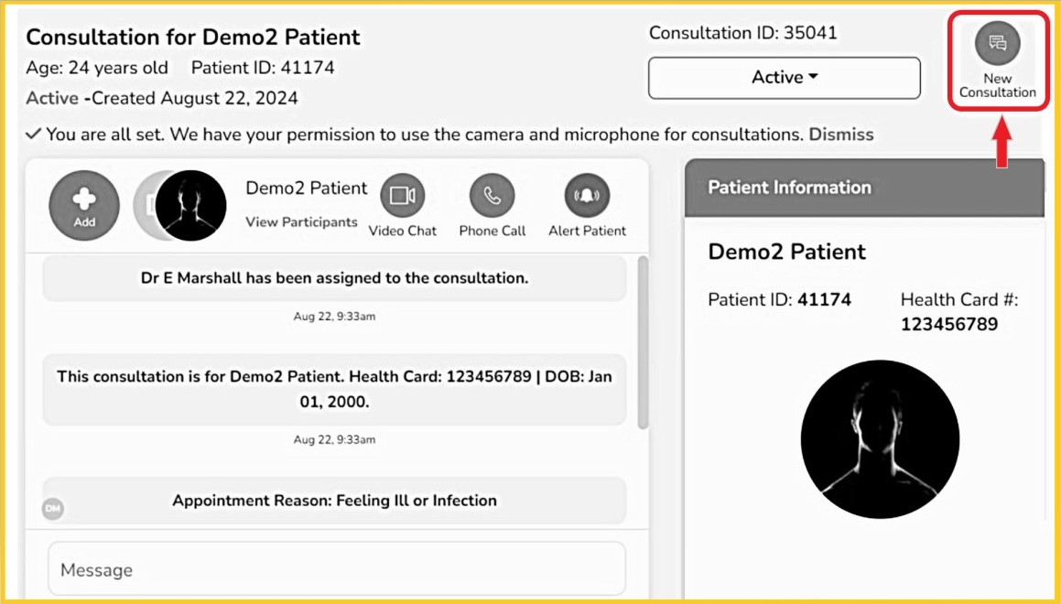Click the Add participant plus button
The height and width of the screenshot is (604, 1061).
84,206
